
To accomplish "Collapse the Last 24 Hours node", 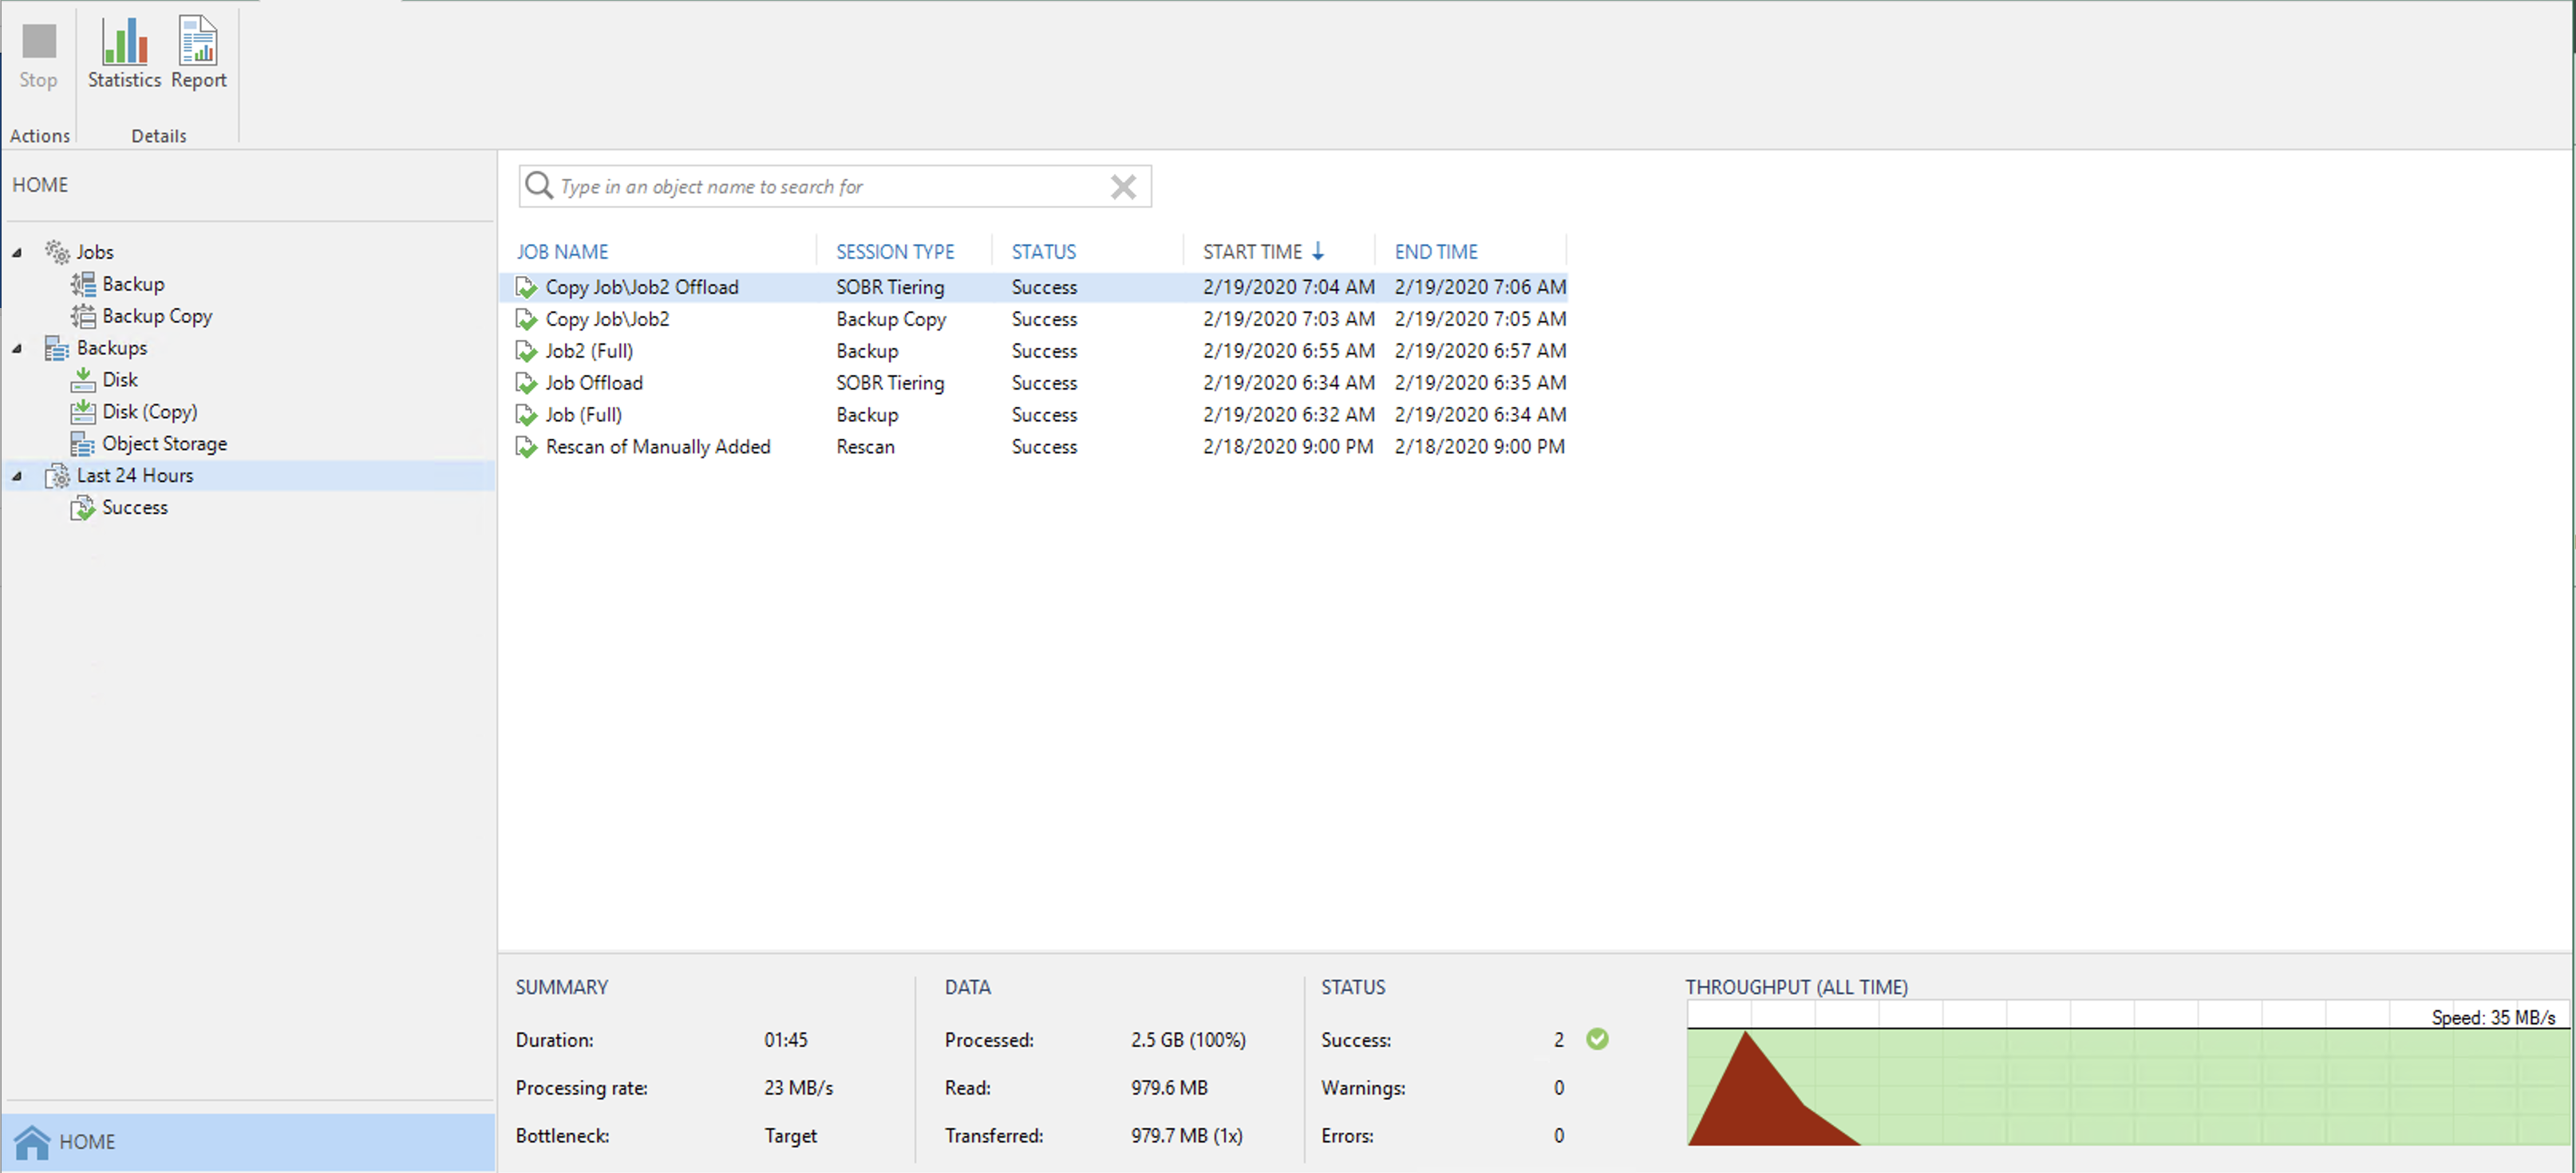I will click(x=17, y=477).
